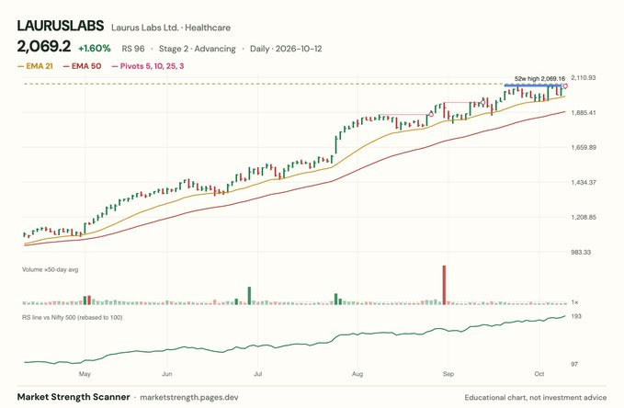The width and height of the screenshot is (624, 408).
Task: Click the Aug month axis label
Action: 357,374
